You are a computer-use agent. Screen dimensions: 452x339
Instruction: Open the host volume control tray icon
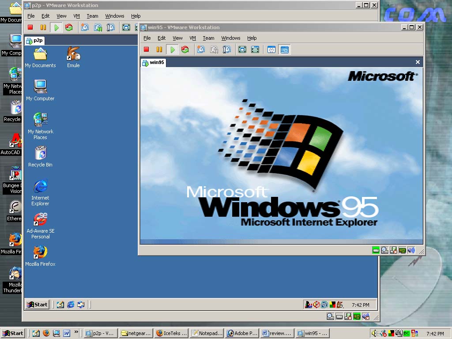click(x=374, y=334)
